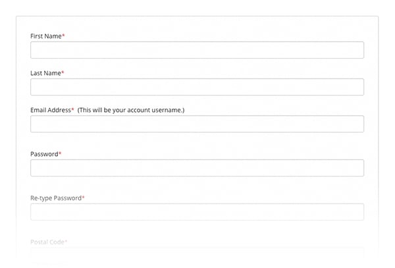Click the Last Name label text

(45, 73)
